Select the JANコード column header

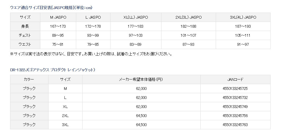pyautogui.click(x=235, y=79)
